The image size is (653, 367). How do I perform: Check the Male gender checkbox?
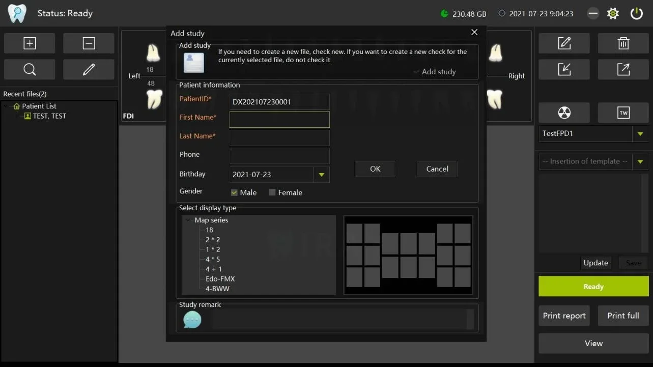click(x=234, y=192)
